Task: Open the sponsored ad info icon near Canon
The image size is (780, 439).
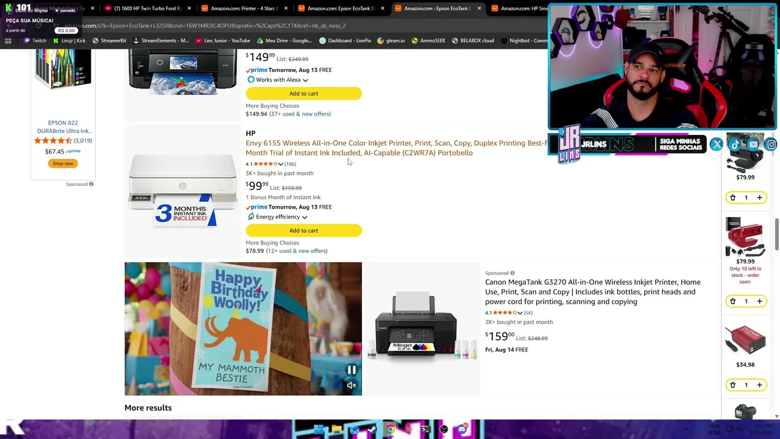Action: [512, 273]
